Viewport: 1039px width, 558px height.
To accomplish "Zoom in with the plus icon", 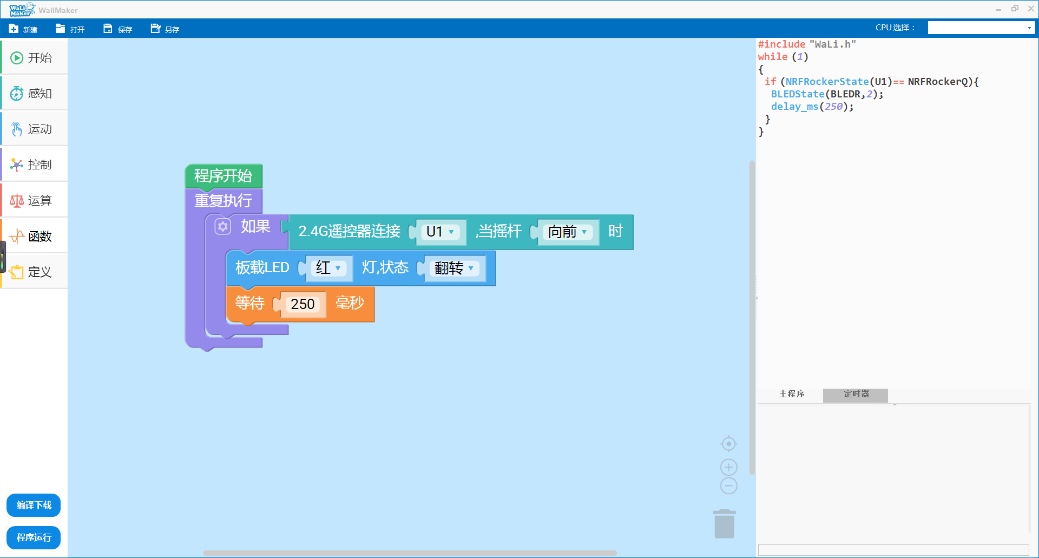I will point(729,467).
